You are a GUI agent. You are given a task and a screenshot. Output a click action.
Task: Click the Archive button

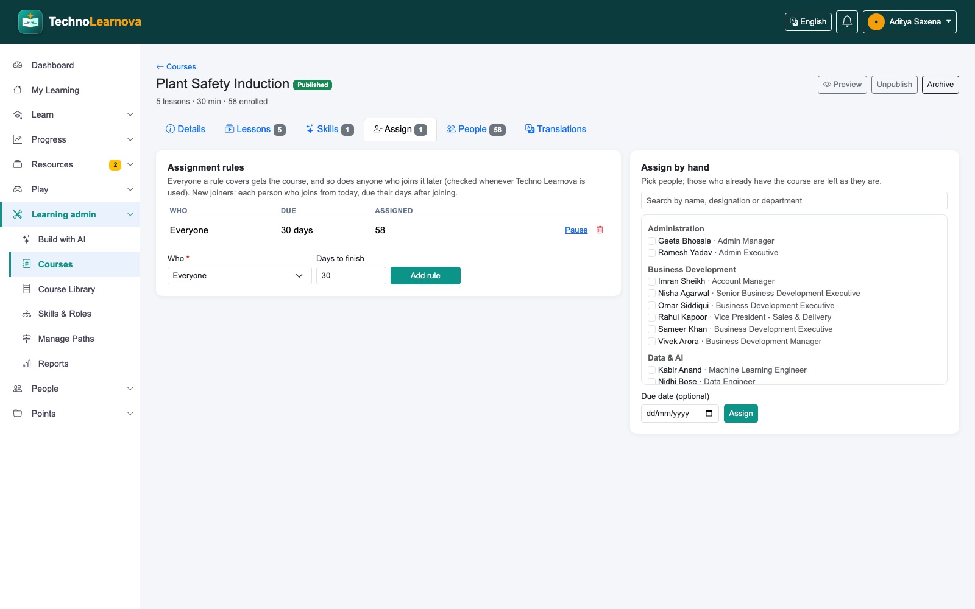pyautogui.click(x=940, y=85)
